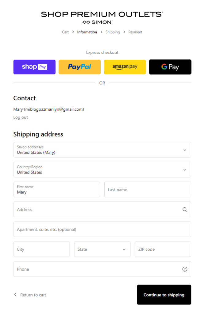
Task: Check out using Google Pay
Action: pyautogui.click(x=170, y=67)
